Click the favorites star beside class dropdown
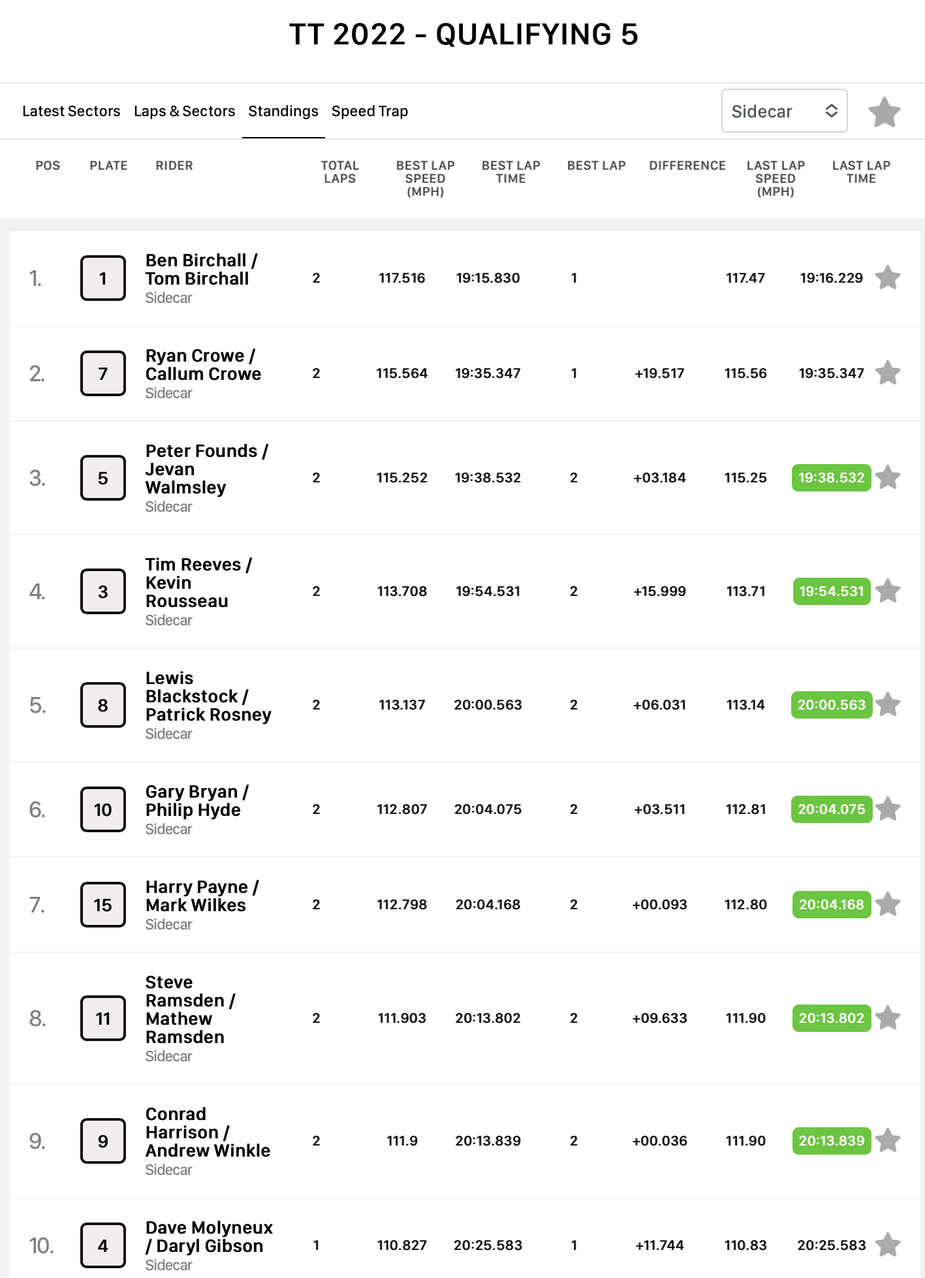This screenshot has width=925, height=1278. 884,112
